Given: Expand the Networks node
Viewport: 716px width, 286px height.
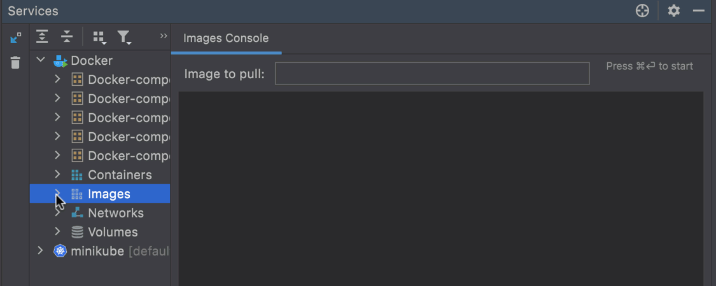Looking at the screenshot, I should [57, 213].
